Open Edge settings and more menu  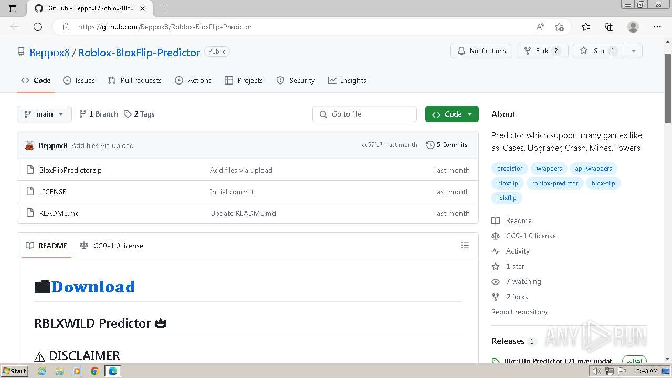pyautogui.click(x=657, y=27)
